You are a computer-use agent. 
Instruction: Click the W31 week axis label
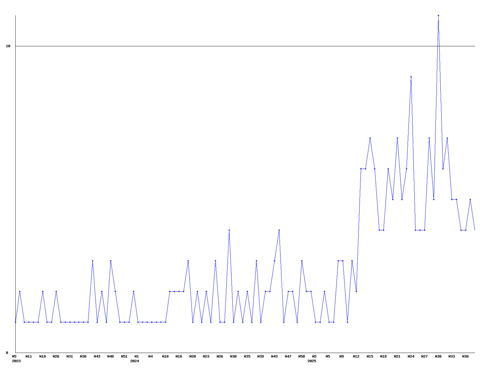tap(70, 357)
